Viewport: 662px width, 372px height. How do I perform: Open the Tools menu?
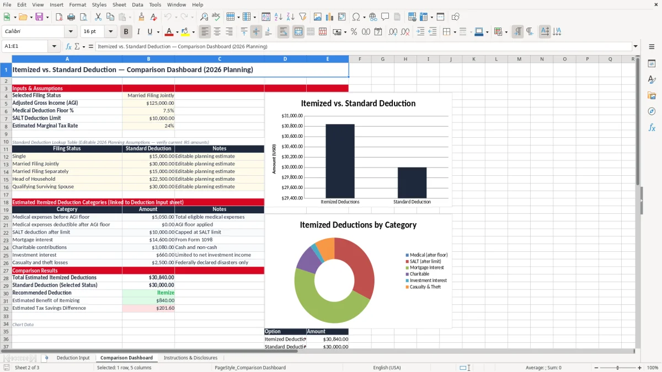[155, 4]
